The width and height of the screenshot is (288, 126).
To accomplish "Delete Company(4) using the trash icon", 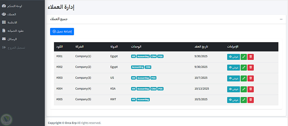I will tap(251, 89).
